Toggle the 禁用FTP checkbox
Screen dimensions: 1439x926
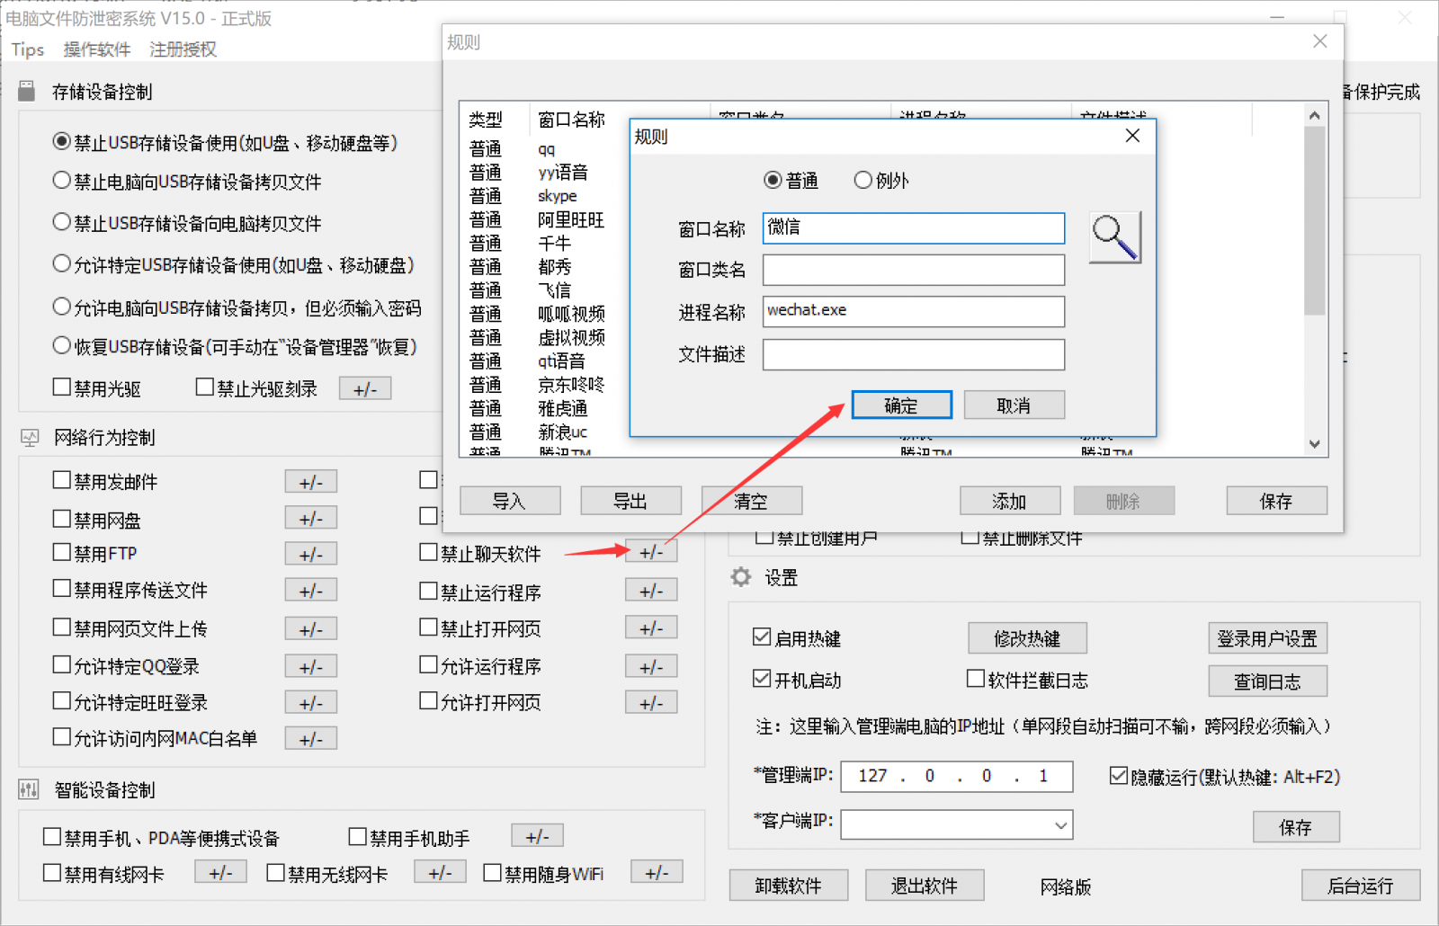point(62,552)
